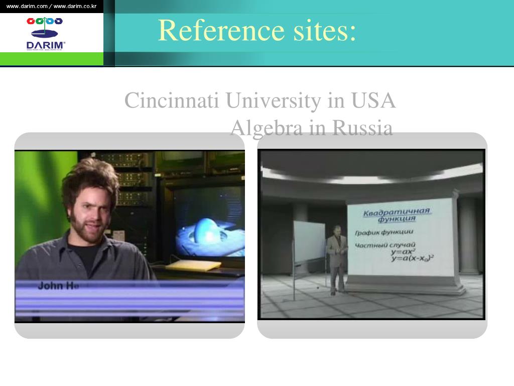Click the yellow notepad on the desk
Viewport: 514px width, 386px height.
(x=193, y=265)
